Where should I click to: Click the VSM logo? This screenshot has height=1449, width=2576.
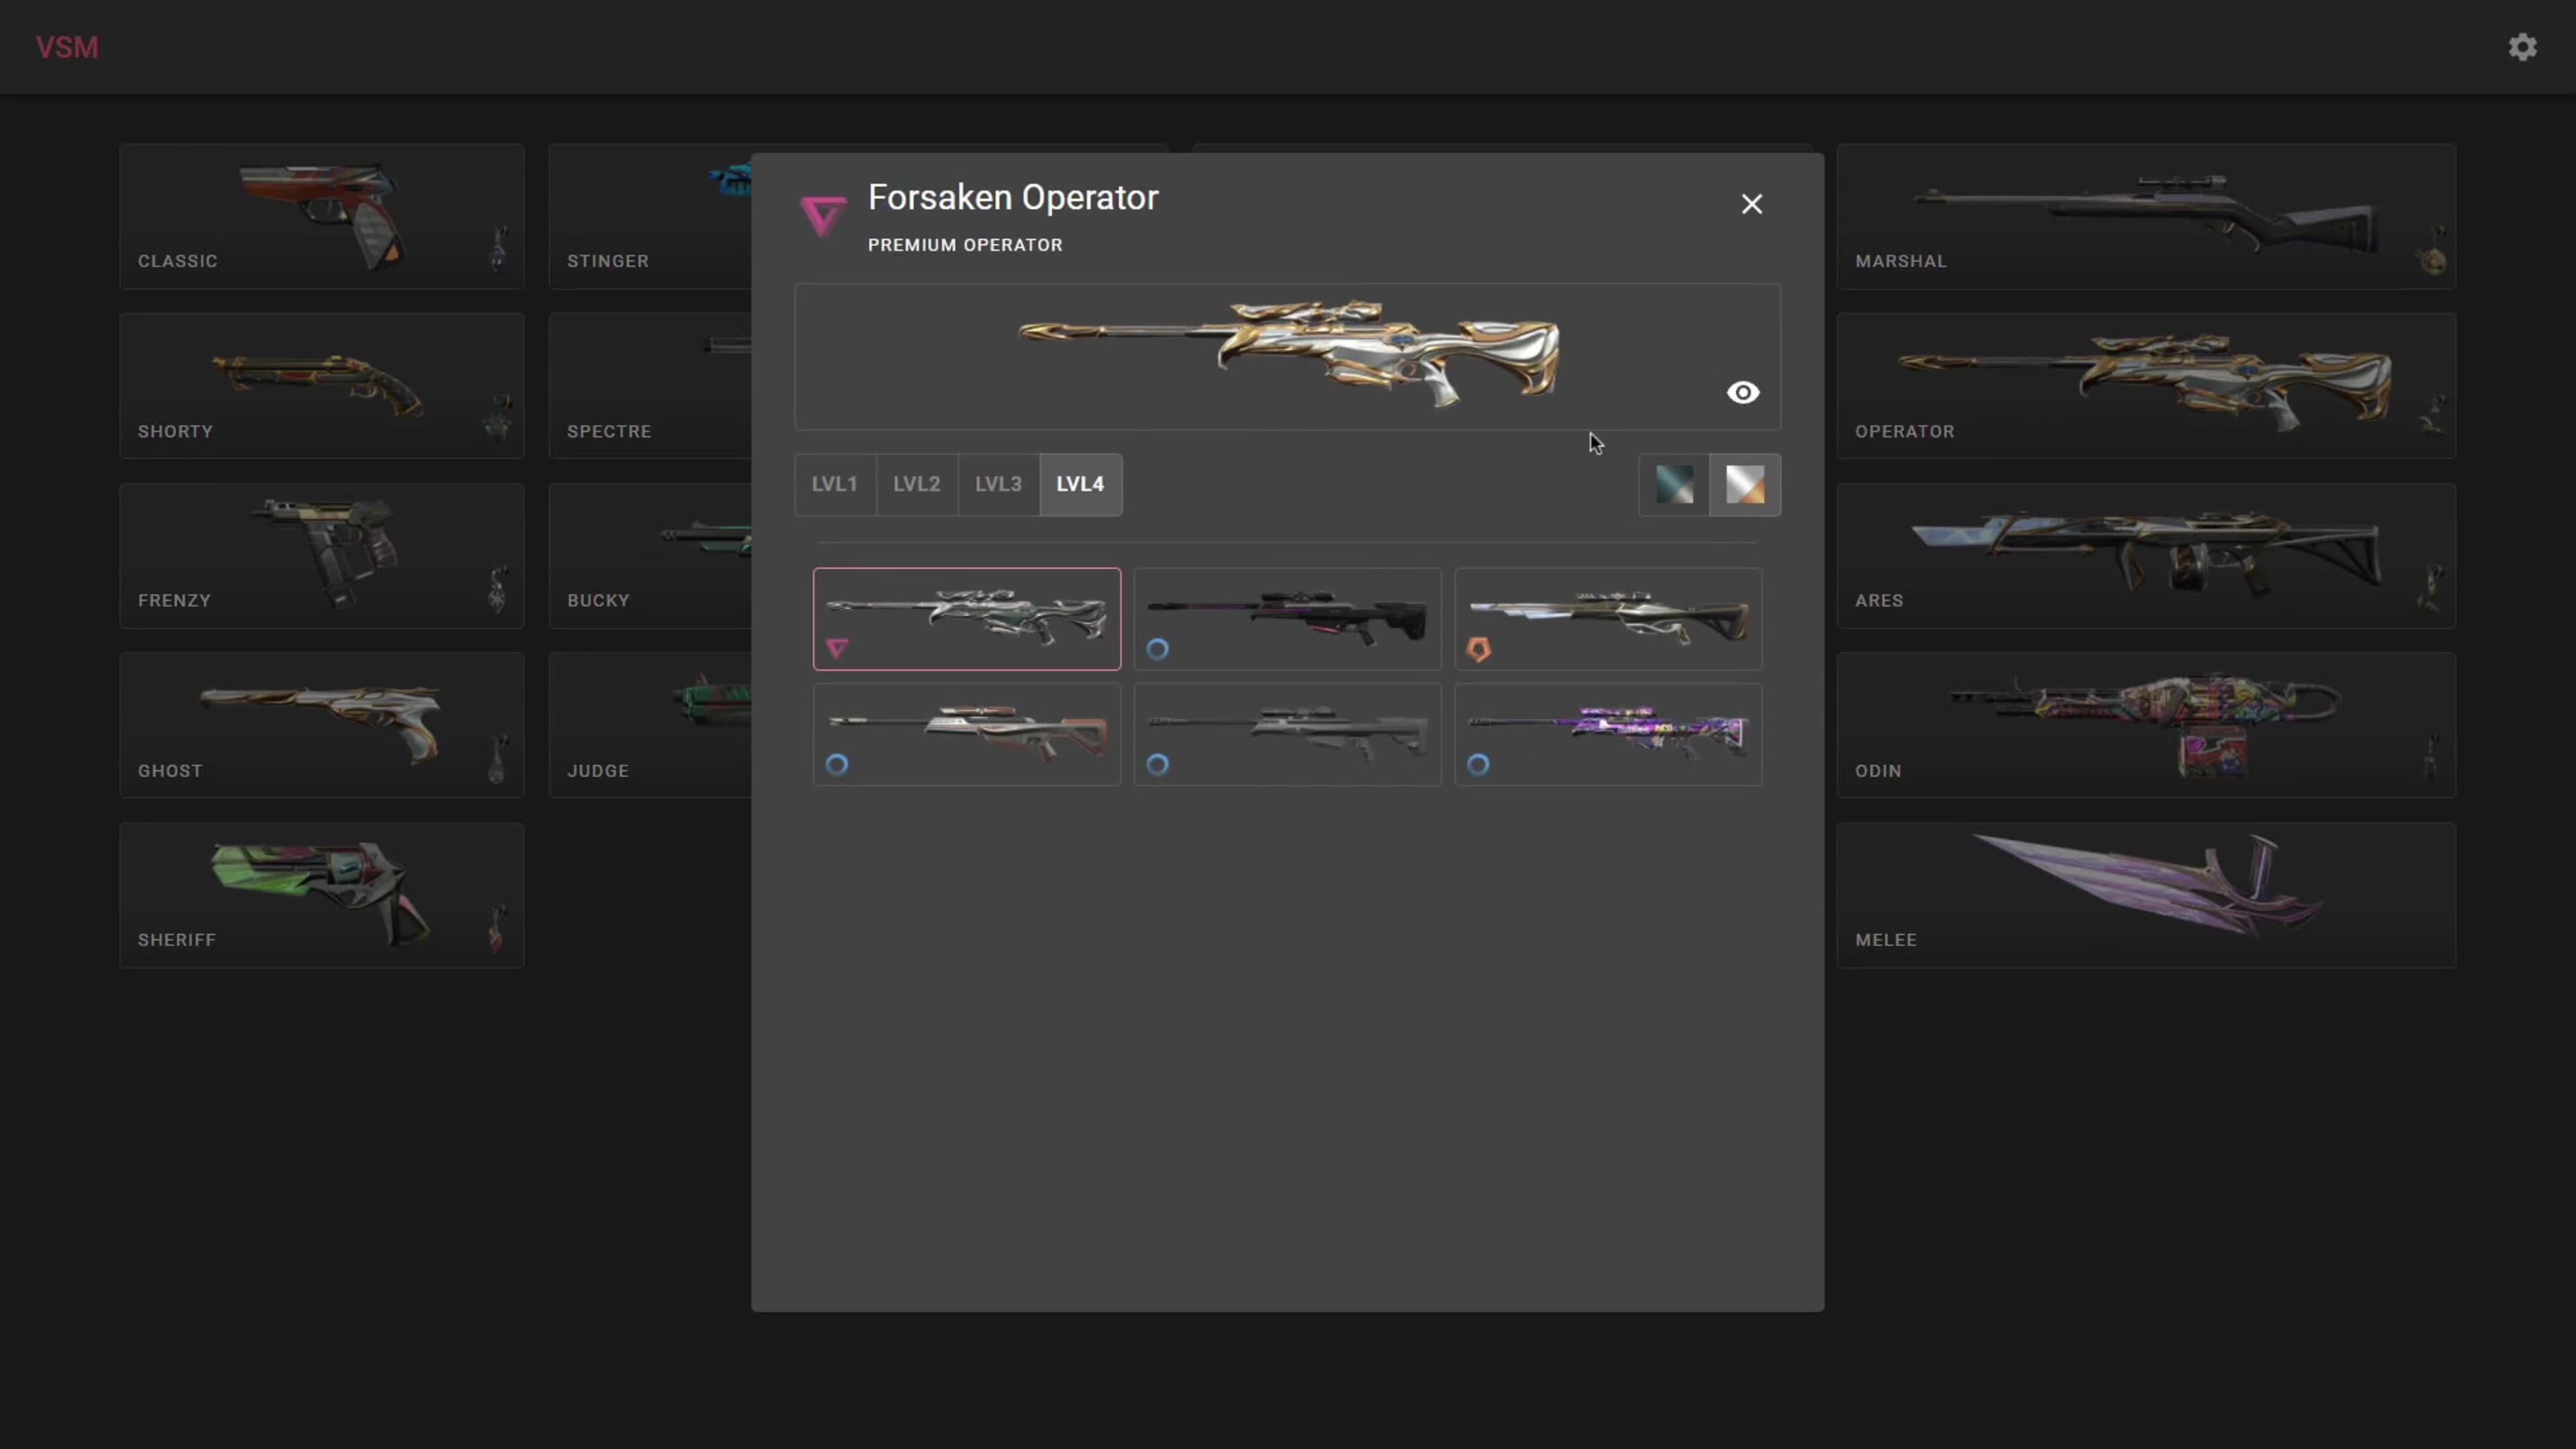click(x=67, y=47)
